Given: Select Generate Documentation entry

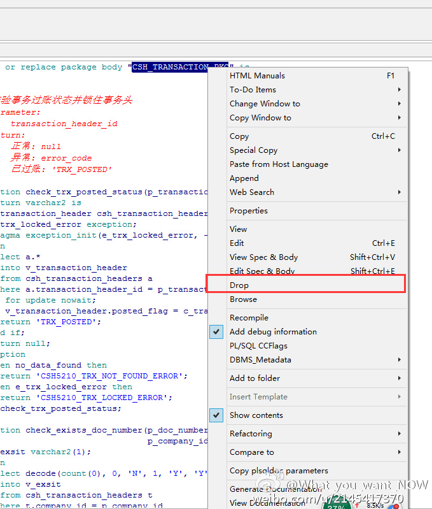Looking at the screenshot, I should pos(307,489).
